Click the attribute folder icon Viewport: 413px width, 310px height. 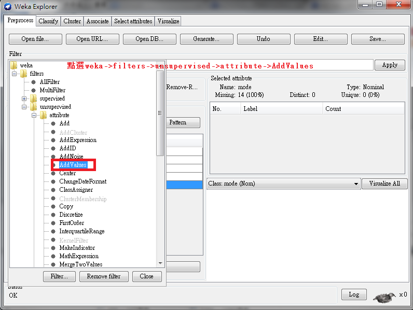pyautogui.click(x=43, y=115)
